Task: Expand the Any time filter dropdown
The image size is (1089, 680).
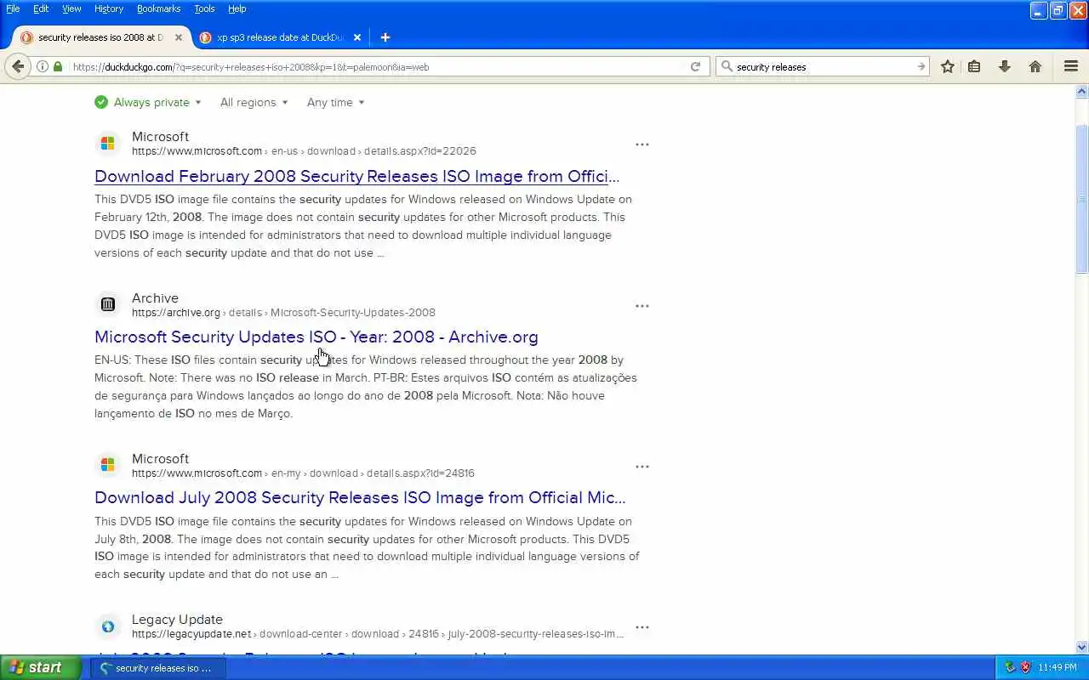Action: 336,102
